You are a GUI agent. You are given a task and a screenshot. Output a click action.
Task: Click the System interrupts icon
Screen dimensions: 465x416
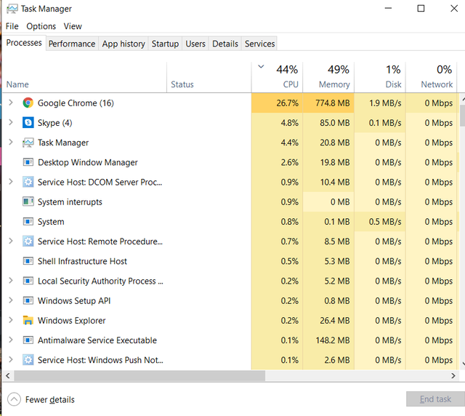pyautogui.click(x=28, y=201)
